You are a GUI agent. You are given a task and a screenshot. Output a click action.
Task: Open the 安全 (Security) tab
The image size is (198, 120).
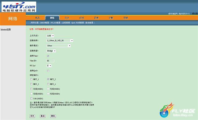pyautogui.click(x=67, y=18)
